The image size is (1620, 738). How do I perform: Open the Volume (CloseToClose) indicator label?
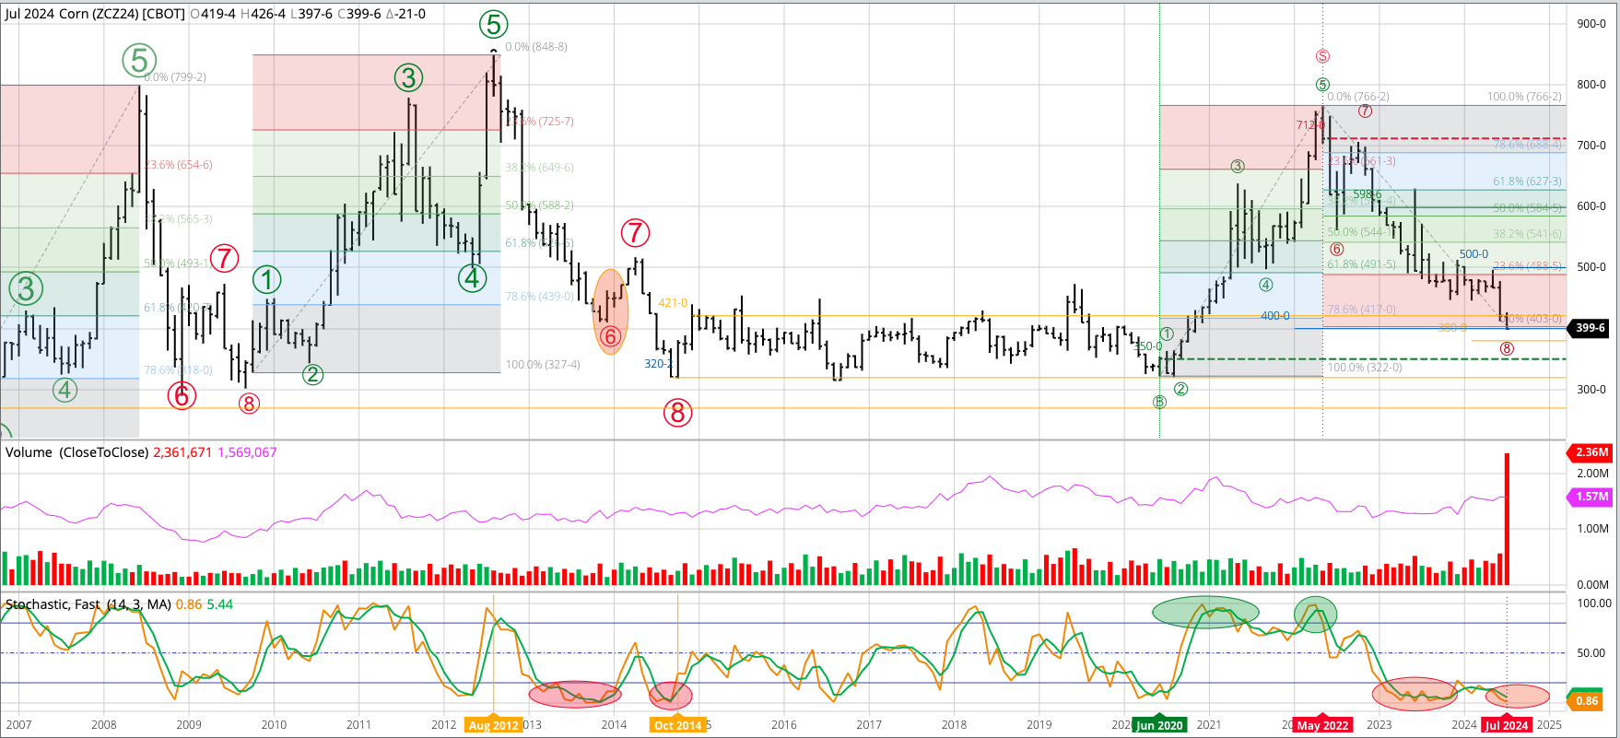pyautogui.click(x=76, y=452)
